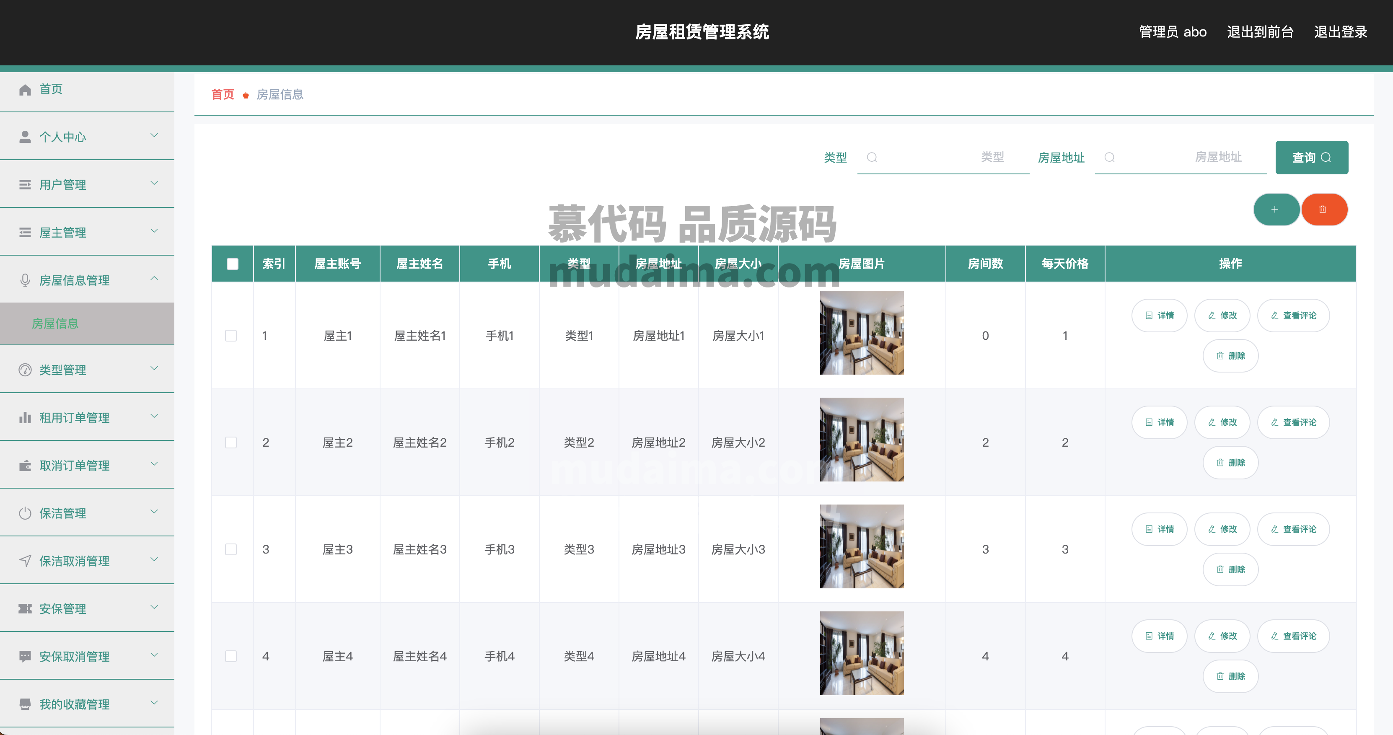The image size is (1393, 735).
Task: Open the 安保取消管理 menu label
Action: (75, 657)
